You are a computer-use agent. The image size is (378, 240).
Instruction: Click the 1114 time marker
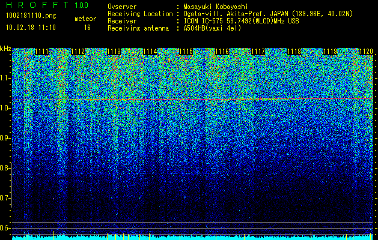[150, 52]
